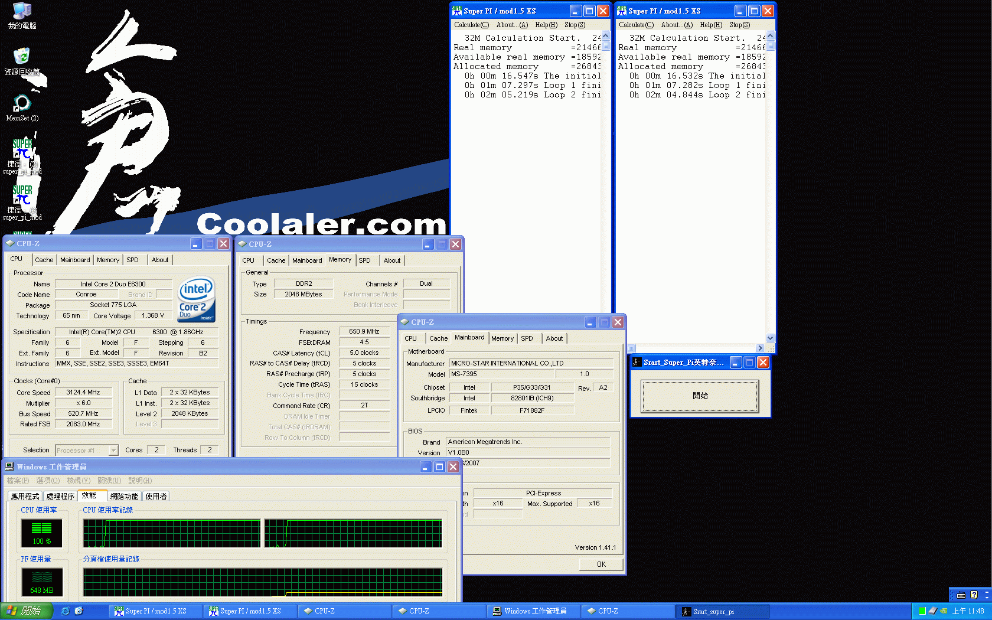Click scroll up arrow in left Super PI
Viewport: 992px width, 620px height.
click(605, 36)
